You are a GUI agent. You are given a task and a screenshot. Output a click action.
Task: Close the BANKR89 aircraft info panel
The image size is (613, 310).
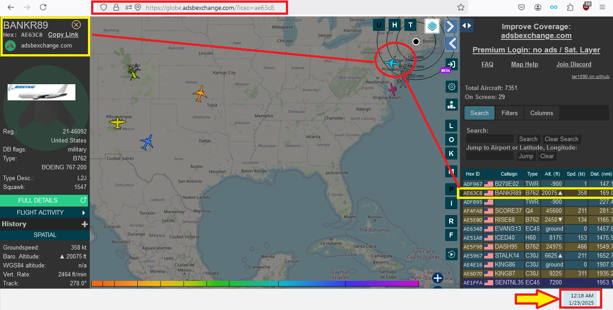tap(76, 25)
